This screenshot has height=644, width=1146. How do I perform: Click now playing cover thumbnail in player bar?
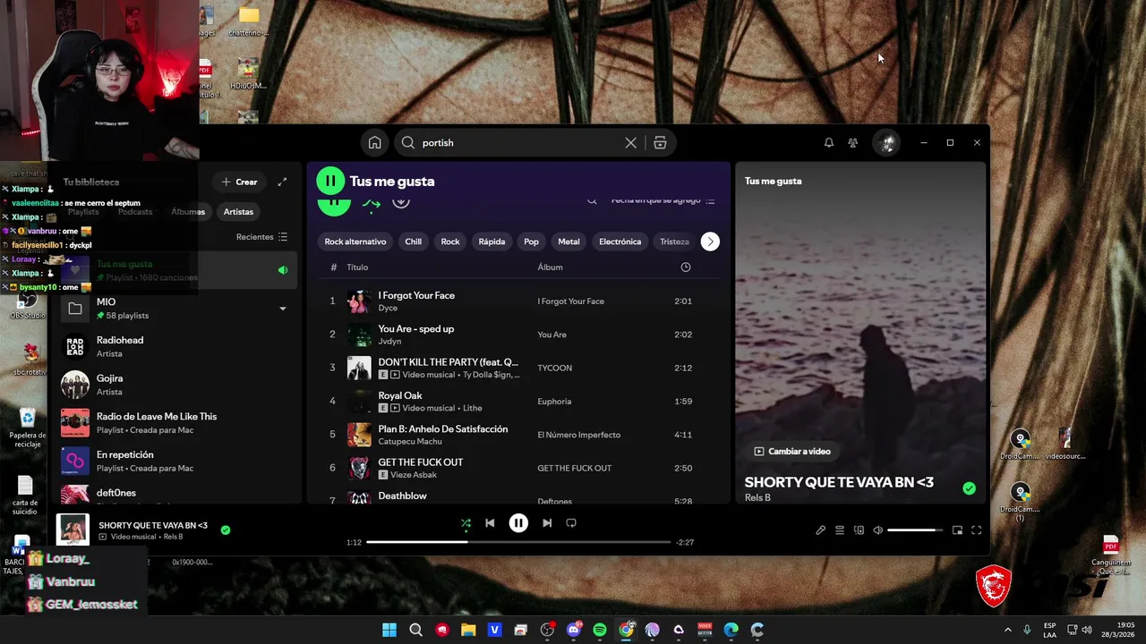tap(73, 530)
